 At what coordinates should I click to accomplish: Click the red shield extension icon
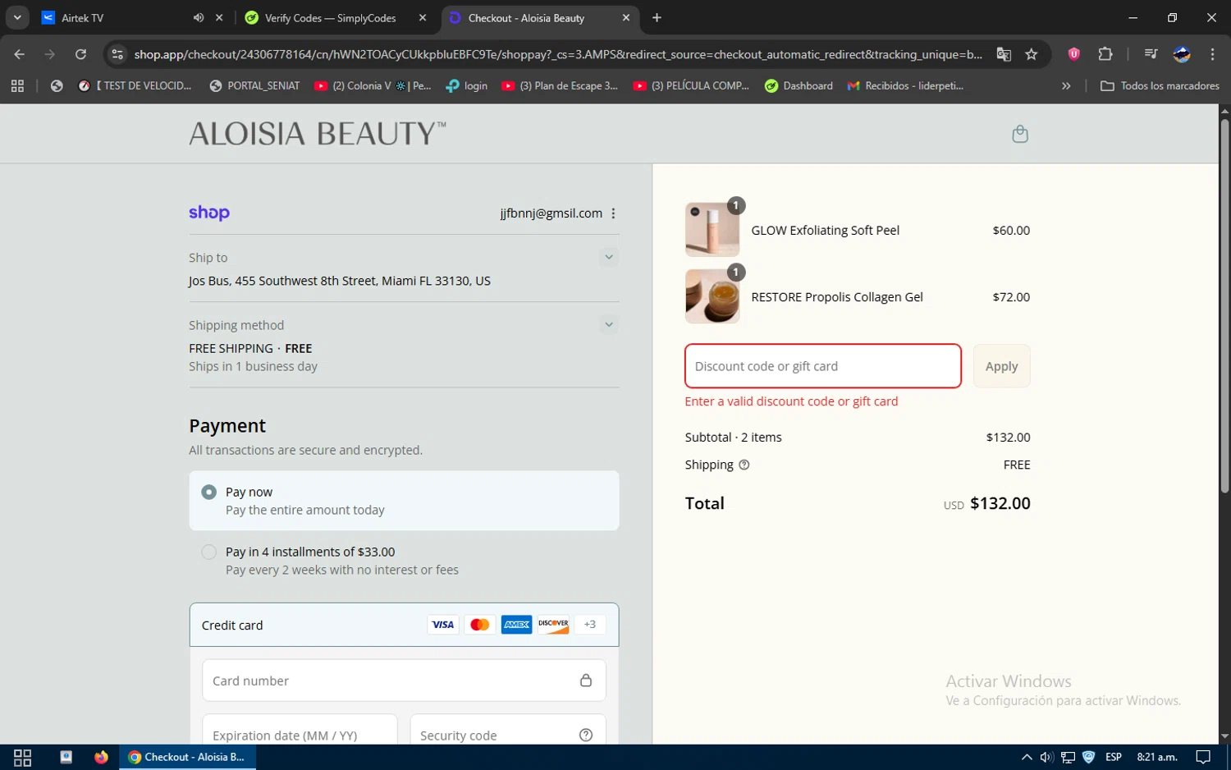pos(1073,54)
